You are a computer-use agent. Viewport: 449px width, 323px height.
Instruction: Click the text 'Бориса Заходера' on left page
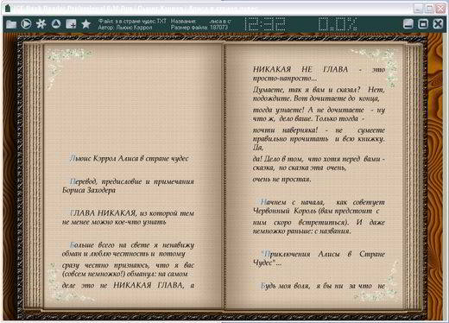[x=89, y=190]
